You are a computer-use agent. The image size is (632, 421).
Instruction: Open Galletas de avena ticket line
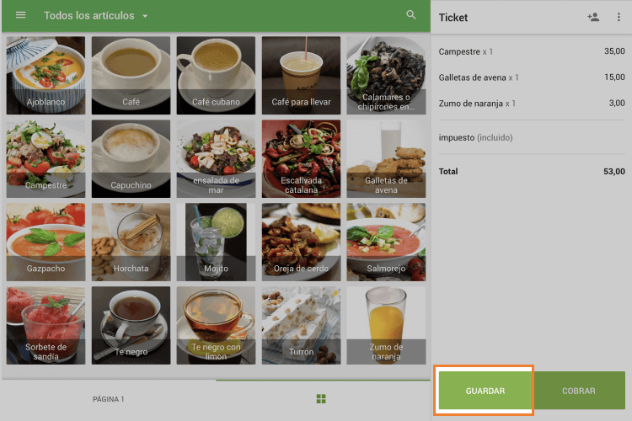point(532,77)
